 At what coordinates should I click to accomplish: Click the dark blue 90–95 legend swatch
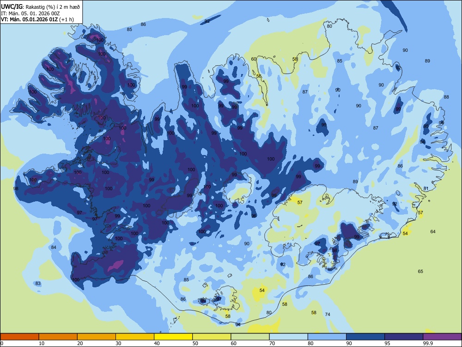365,337
